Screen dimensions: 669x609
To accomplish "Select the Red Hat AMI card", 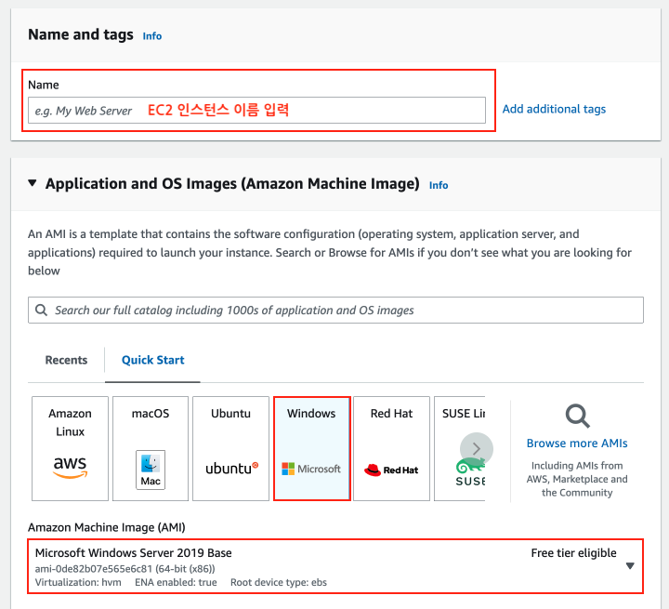I will tap(391, 448).
